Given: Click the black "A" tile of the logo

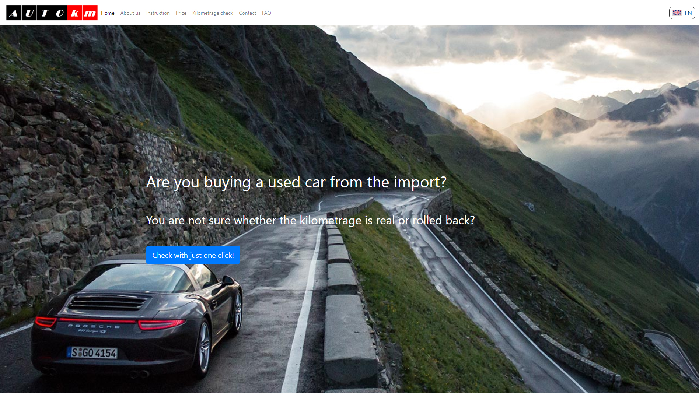Looking at the screenshot, I should click(x=14, y=13).
